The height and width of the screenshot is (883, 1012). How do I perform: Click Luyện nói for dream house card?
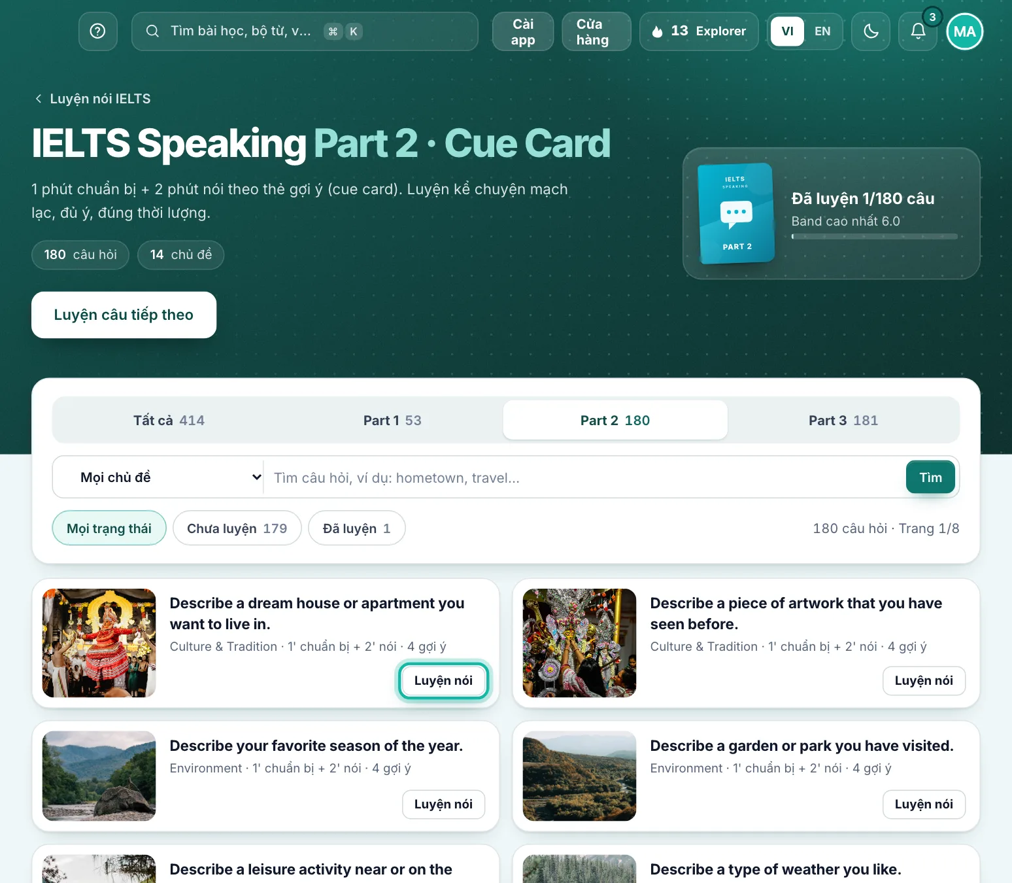(443, 680)
